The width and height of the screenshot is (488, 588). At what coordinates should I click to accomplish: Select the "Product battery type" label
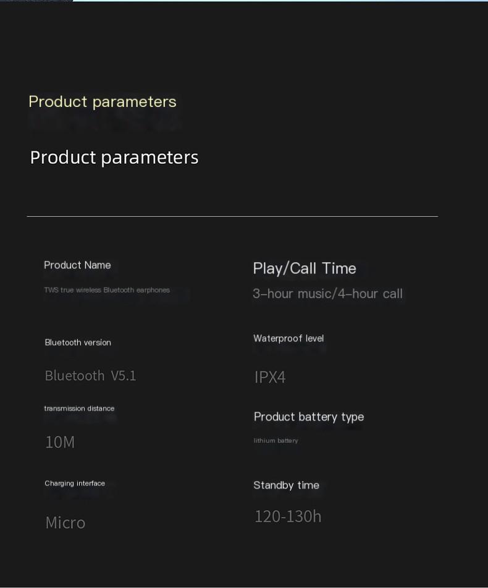[309, 417]
